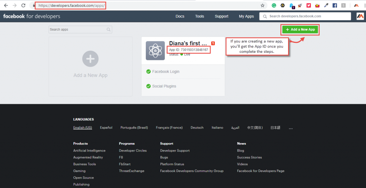Click the green Add a New App button
The width and height of the screenshot is (366, 188).
pyautogui.click(x=300, y=30)
